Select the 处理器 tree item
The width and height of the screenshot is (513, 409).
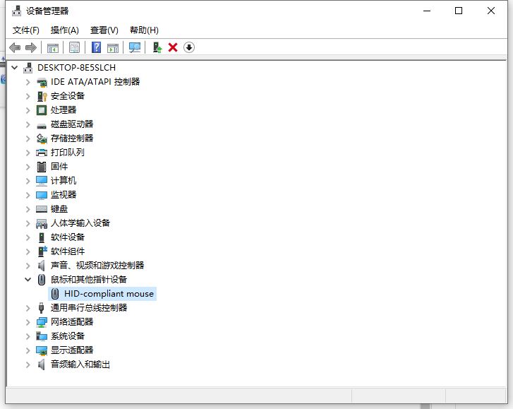point(64,110)
